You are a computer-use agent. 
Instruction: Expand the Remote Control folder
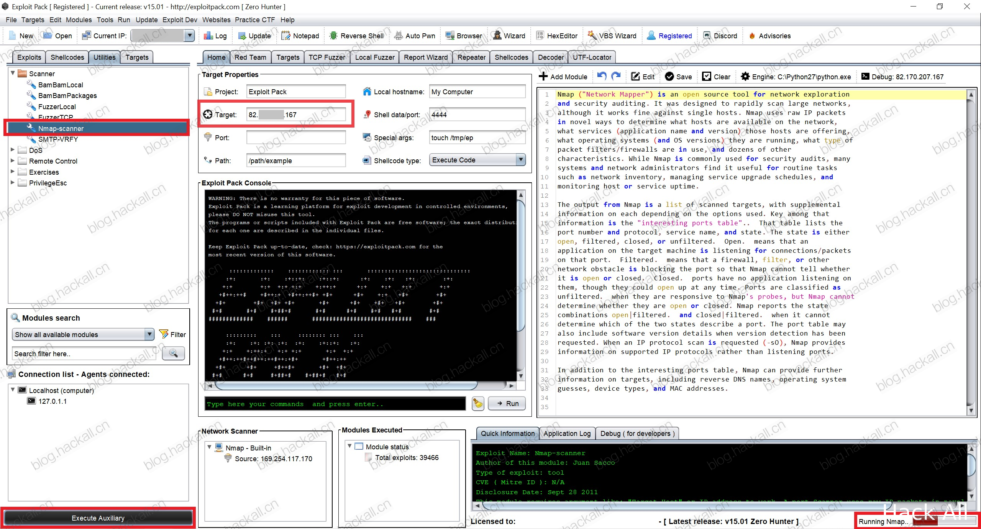pyautogui.click(x=13, y=161)
